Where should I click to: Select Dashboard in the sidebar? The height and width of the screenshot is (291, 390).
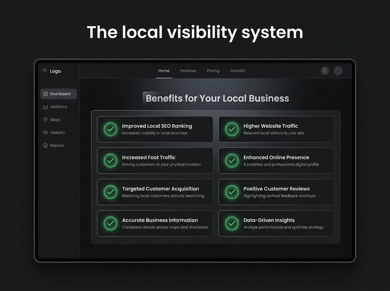click(58, 94)
